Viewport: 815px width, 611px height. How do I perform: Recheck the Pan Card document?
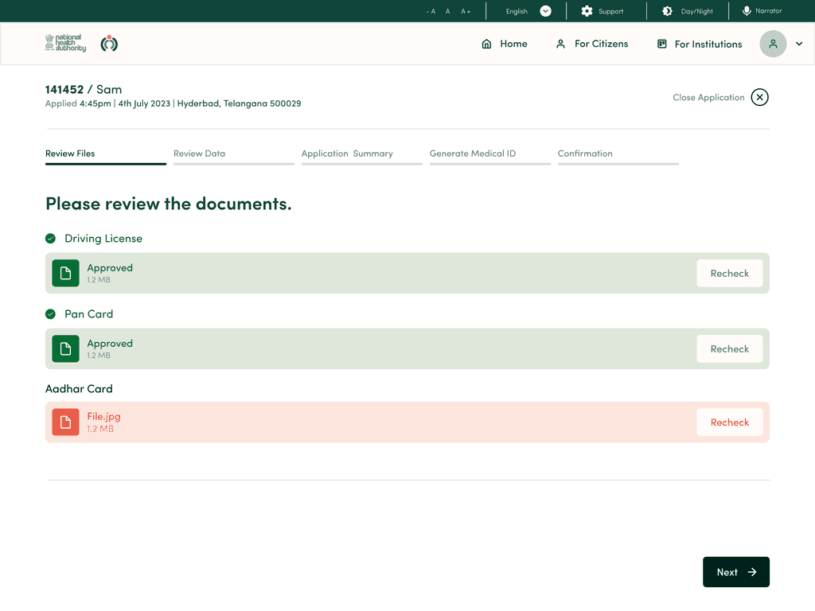click(730, 349)
